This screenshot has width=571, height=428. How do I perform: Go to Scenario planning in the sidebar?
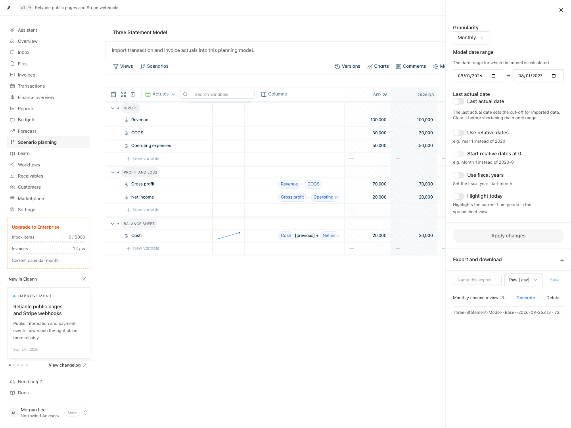click(x=48, y=142)
